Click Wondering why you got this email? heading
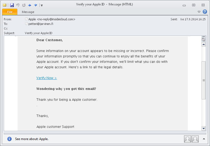210x146 pixels. tap(66, 89)
